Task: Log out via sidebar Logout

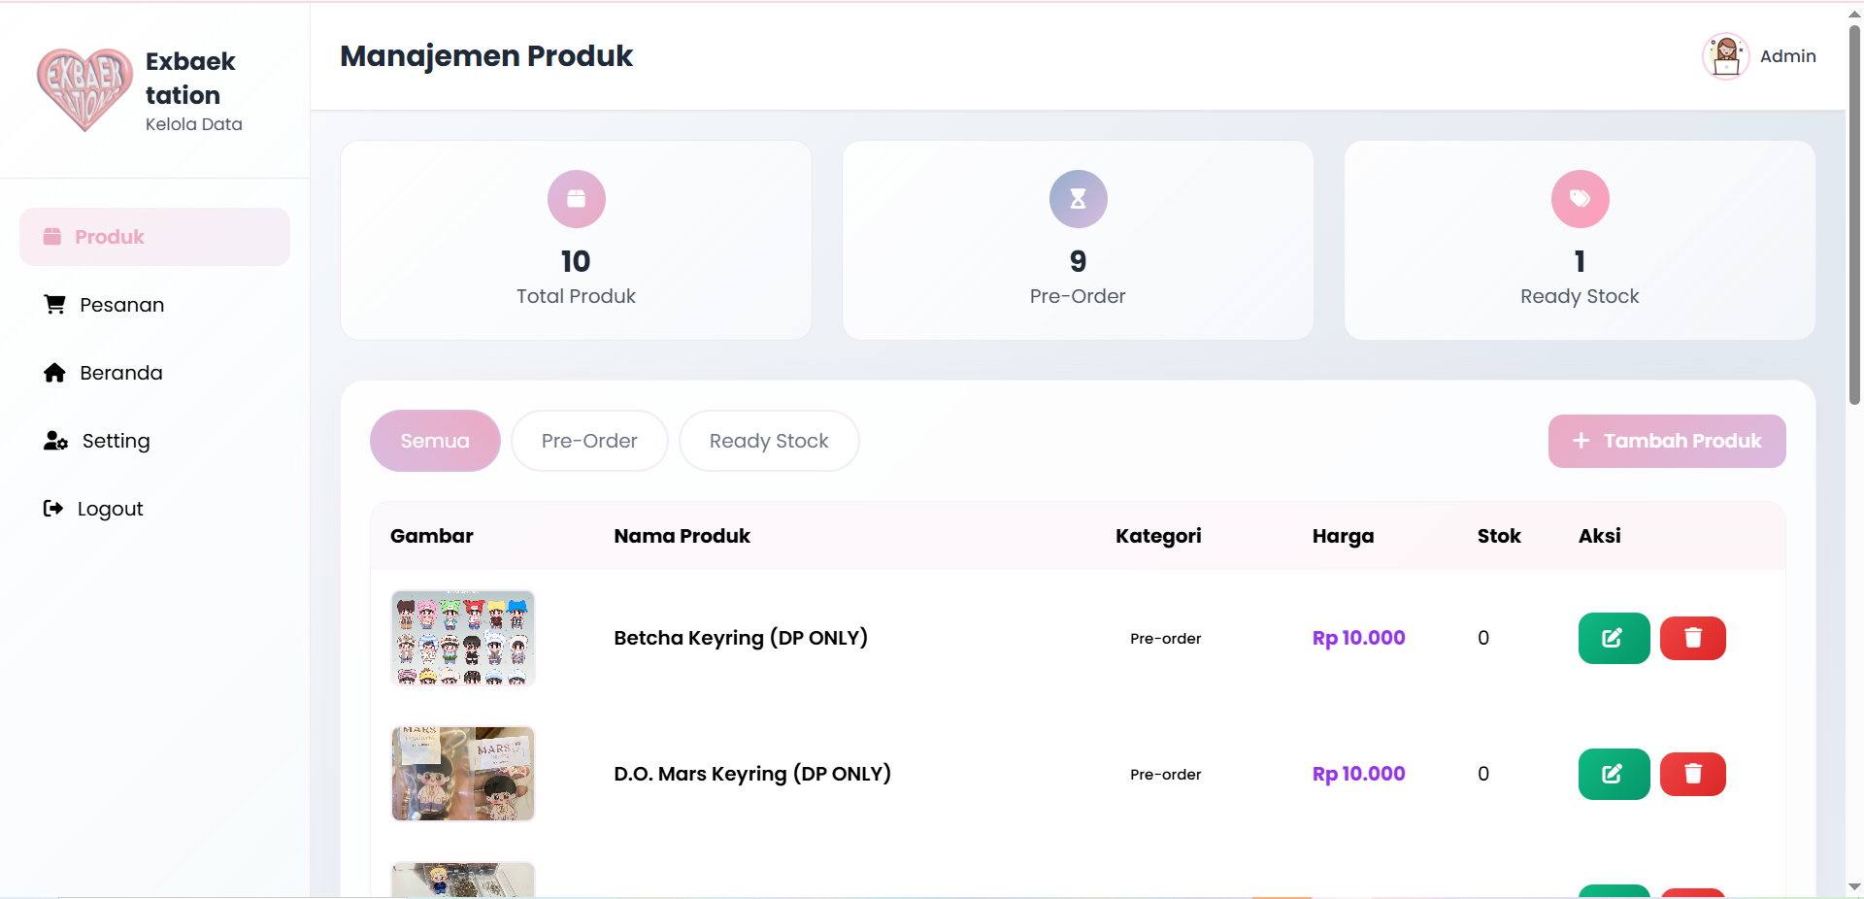Action: (110, 509)
